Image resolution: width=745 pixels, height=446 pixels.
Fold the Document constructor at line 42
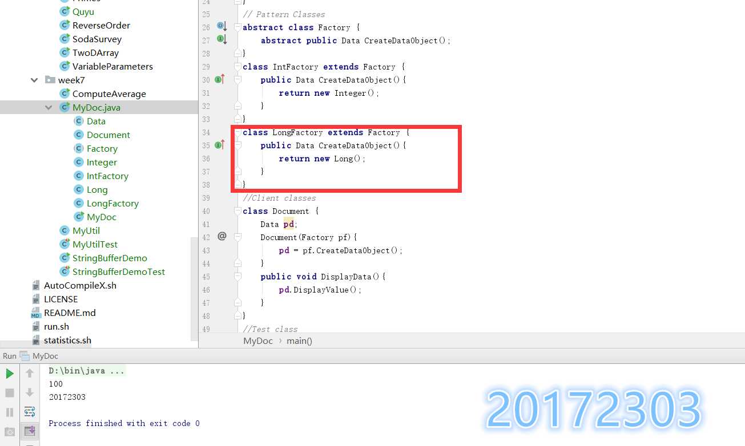click(x=238, y=238)
